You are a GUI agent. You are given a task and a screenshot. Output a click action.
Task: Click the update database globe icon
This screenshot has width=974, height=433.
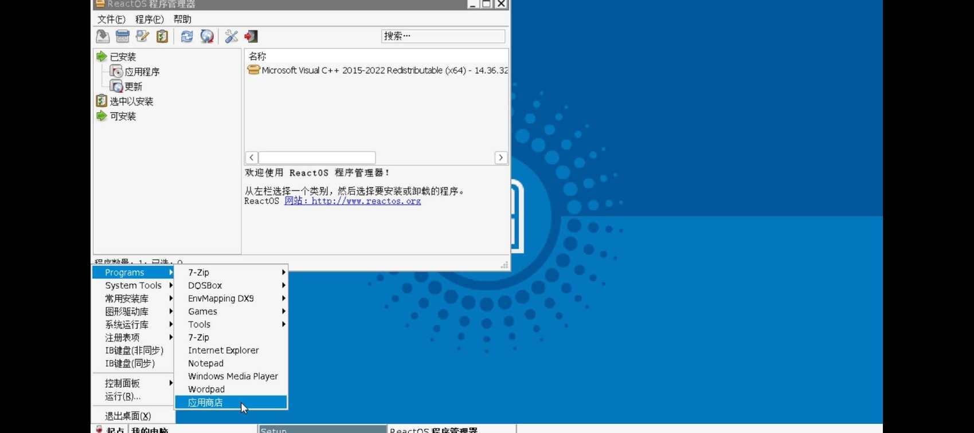click(x=207, y=37)
